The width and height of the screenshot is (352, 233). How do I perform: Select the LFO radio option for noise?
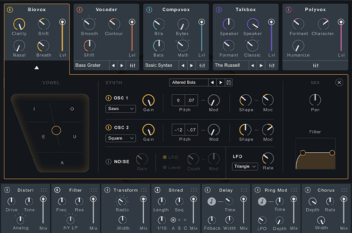(165, 157)
